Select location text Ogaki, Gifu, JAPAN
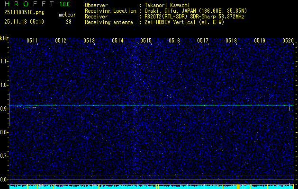Viewport: 298px width, 189px height. (169, 11)
